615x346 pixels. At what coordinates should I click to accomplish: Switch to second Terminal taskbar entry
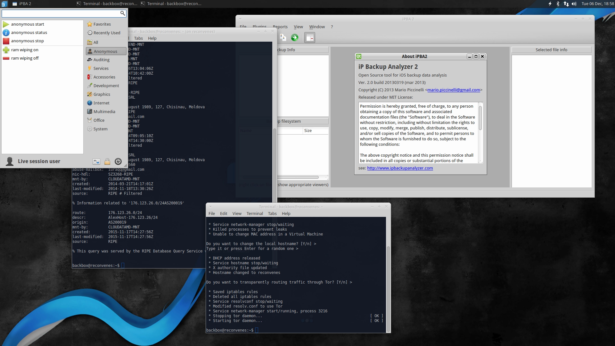171,4
